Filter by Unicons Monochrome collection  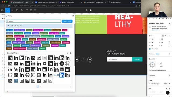20,48
